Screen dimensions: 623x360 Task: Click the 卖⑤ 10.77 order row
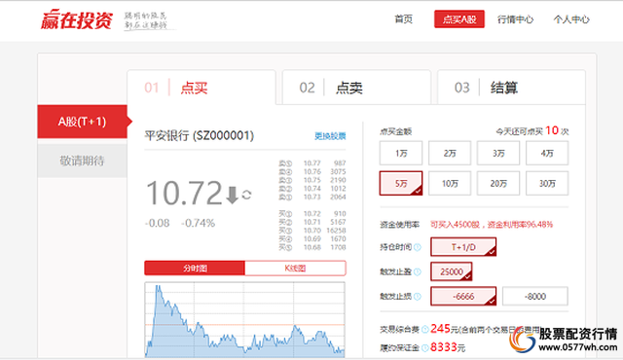coord(311,163)
